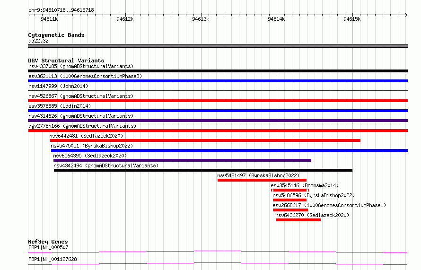Select the nsv4314626 gnomAD variant label
Viewport: 421px width, 270px height.
tap(81, 116)
